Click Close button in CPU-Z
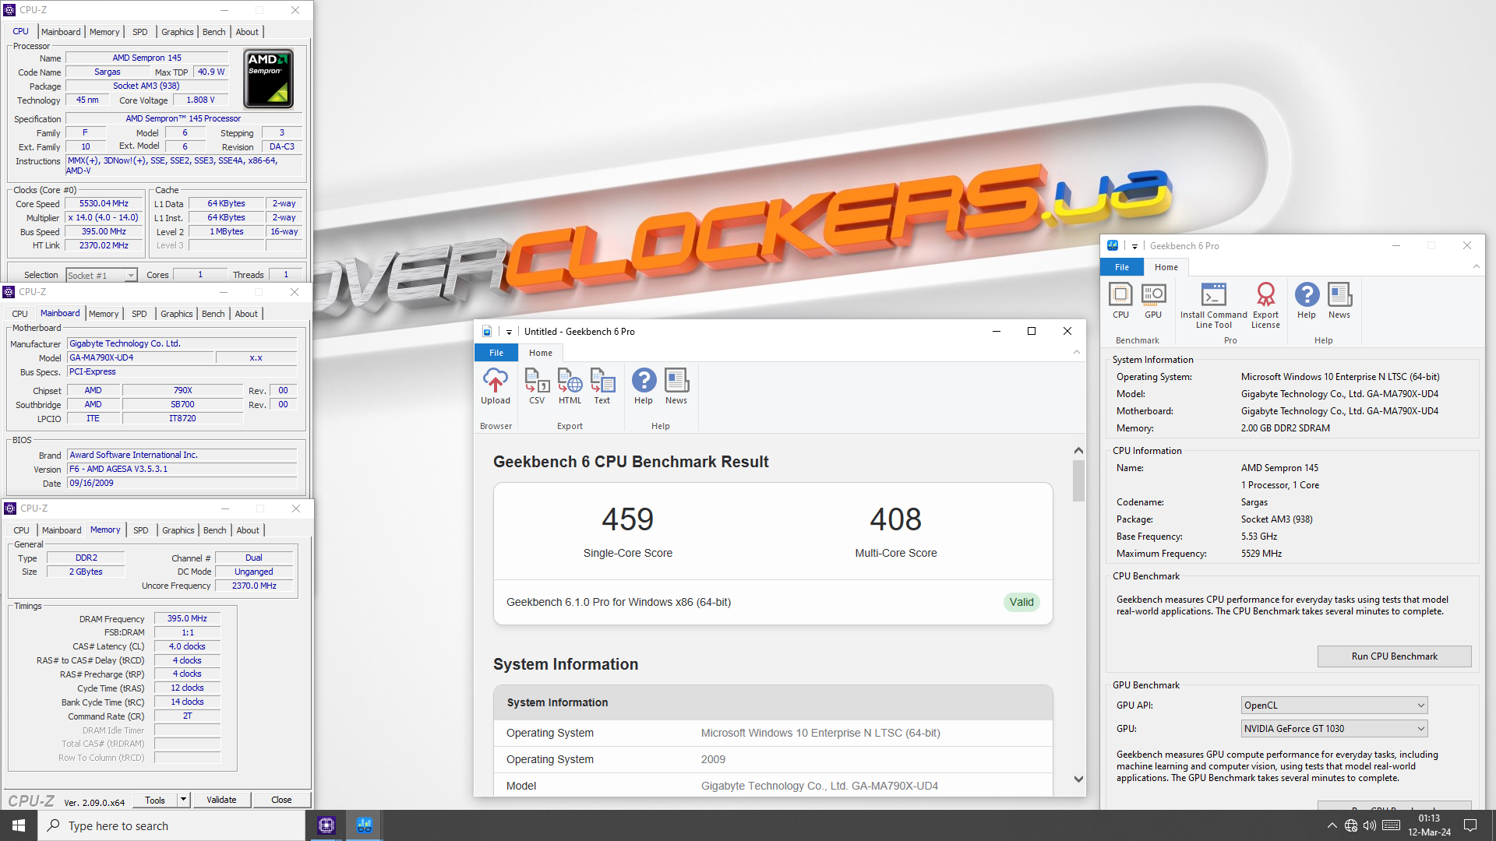The width and height of the screenshot is (1496, 841). tap(281, 800)
